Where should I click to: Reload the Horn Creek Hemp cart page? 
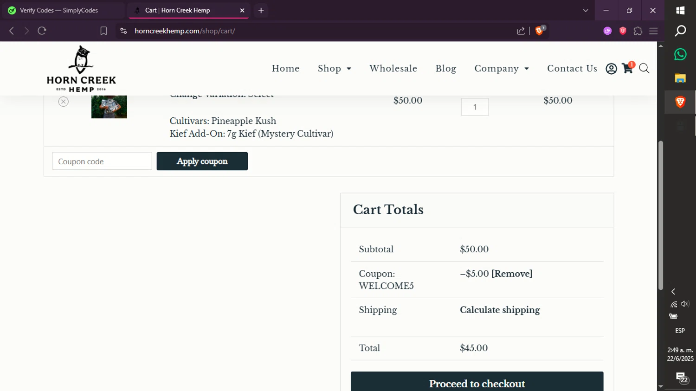click(42, 31)
